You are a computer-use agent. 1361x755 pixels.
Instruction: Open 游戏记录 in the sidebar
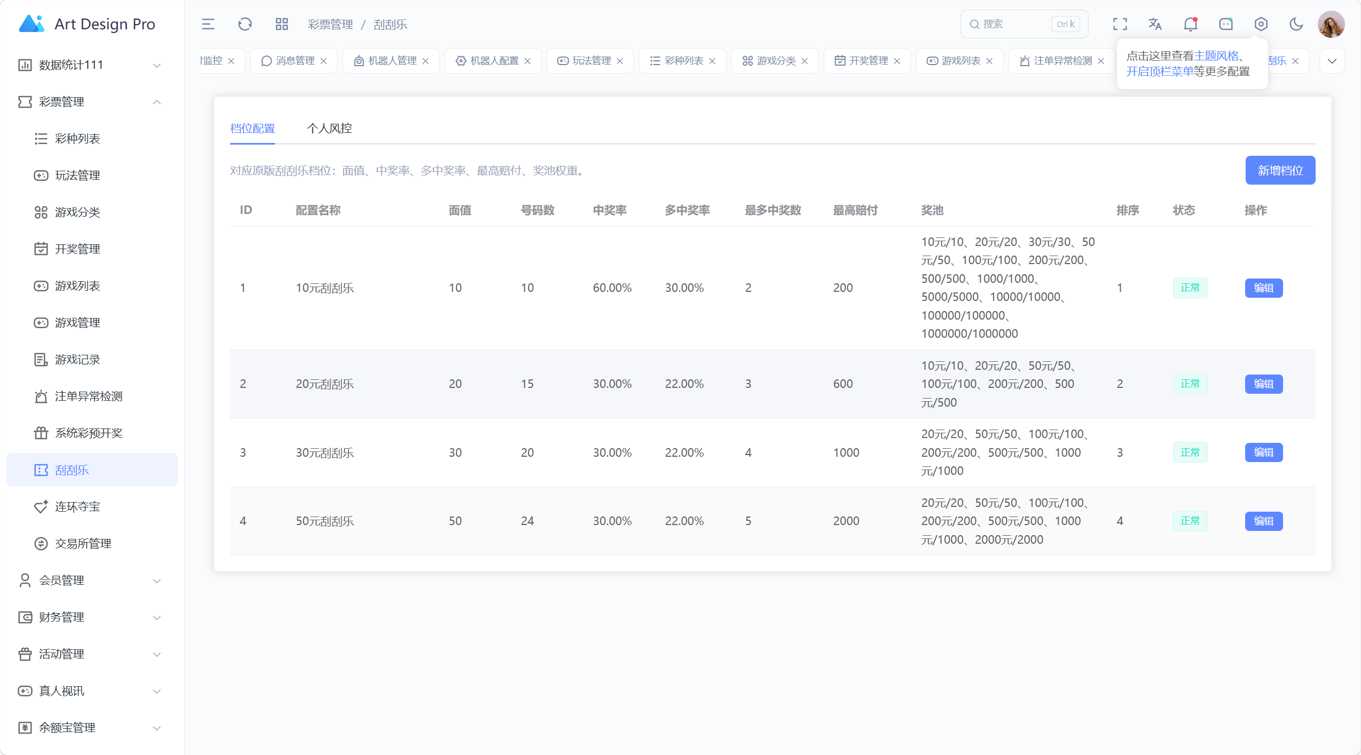(92, 360)
